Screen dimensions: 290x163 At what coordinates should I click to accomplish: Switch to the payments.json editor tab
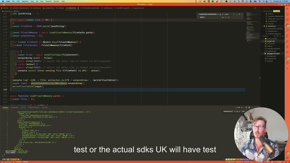click(138, 8)
